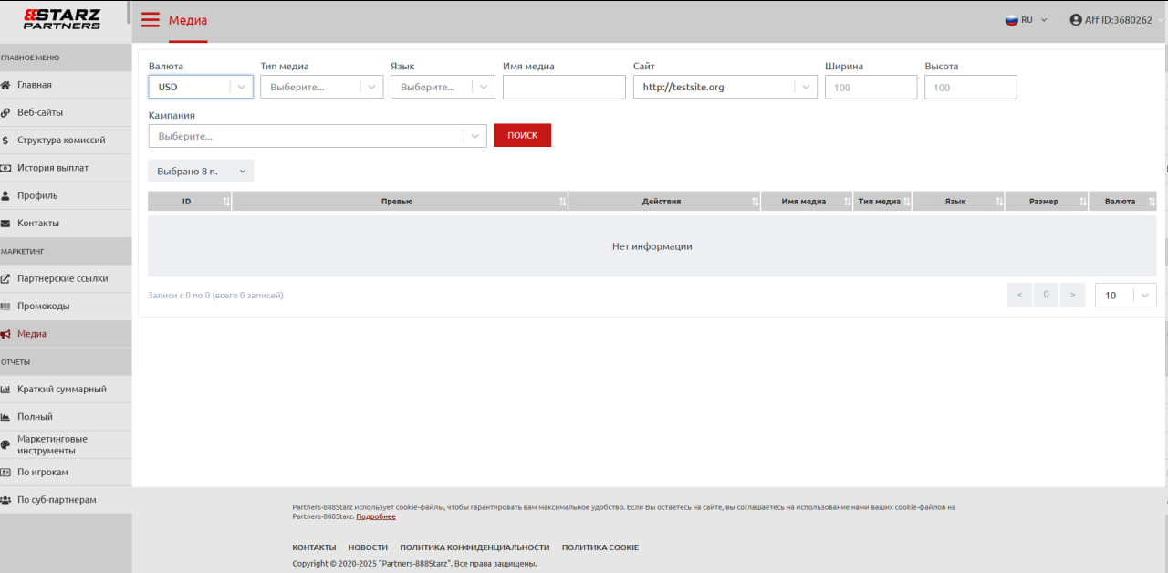The image size is (1168, 573).
Task: Sort table by Превью column arrows
Action: coord(562,202)
